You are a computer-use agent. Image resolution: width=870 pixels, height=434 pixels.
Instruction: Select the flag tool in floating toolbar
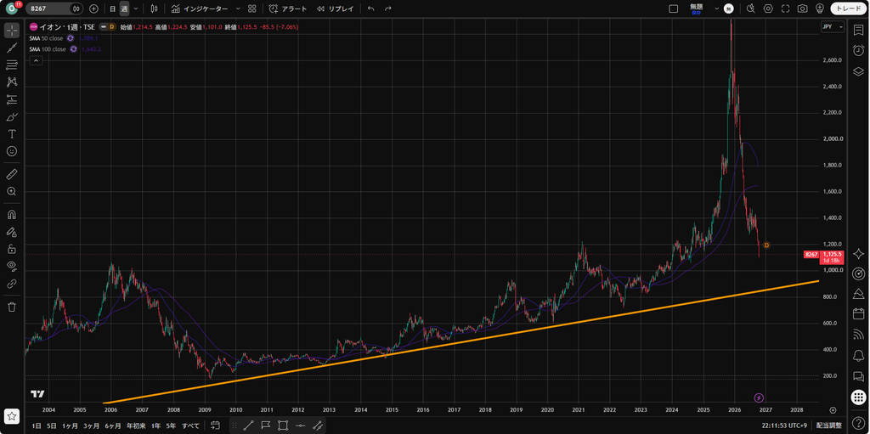pos(265,426)
